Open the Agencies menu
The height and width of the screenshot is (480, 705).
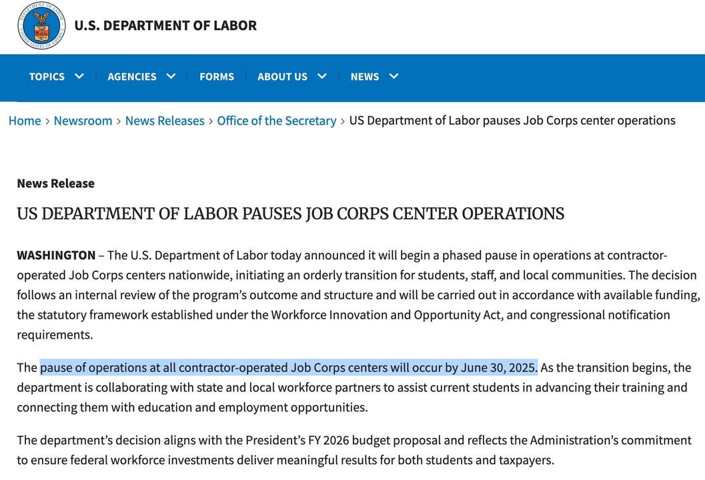[132, 77]
